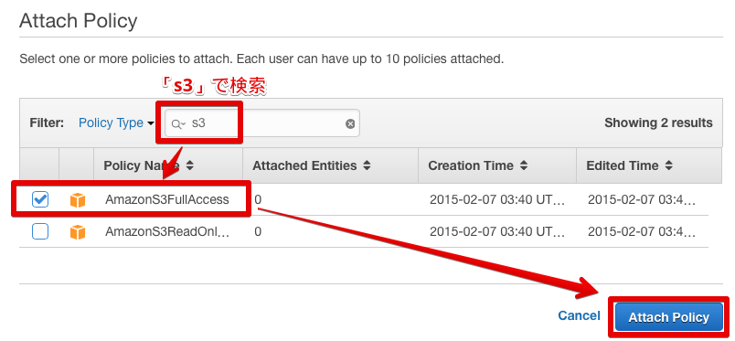The width and height of the screenshot is (735, 341).
Task: Click the Attach Policy button
Action: pos(669,317)
